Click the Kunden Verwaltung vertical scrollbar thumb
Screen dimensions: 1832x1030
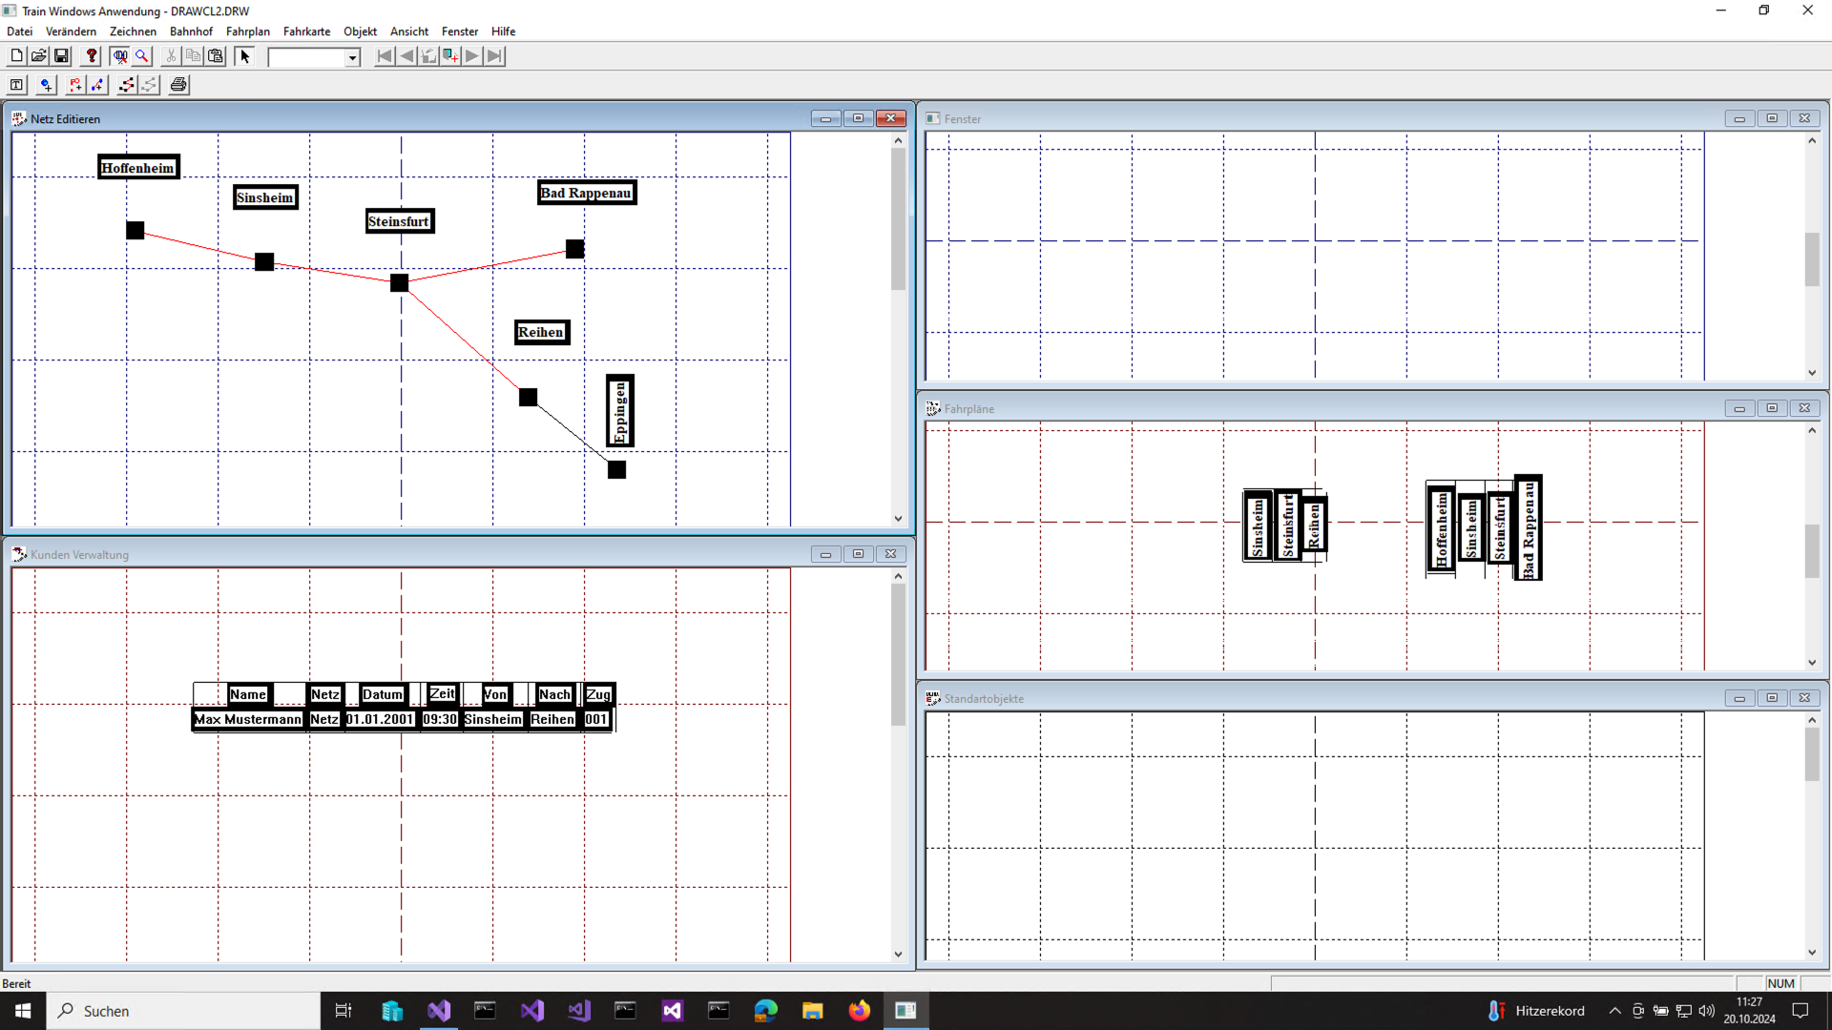pos(898,654)
